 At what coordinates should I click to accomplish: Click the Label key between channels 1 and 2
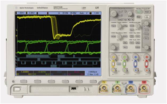[119, 64]
